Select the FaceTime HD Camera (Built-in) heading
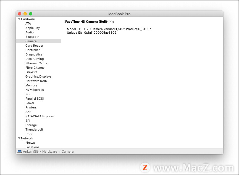This screenshot has width=239, height=175. 90,22
